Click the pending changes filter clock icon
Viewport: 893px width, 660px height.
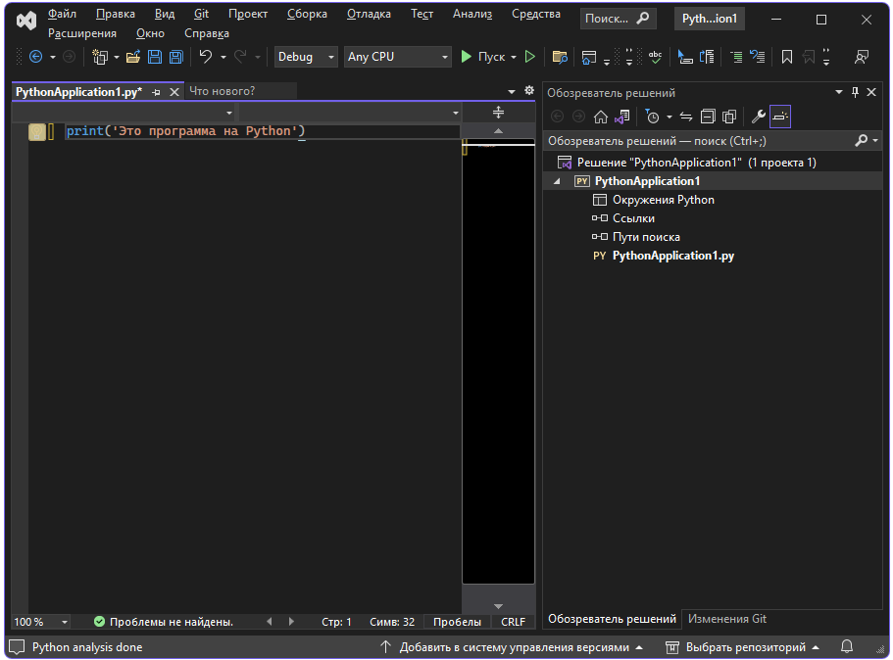pos(653,117)
